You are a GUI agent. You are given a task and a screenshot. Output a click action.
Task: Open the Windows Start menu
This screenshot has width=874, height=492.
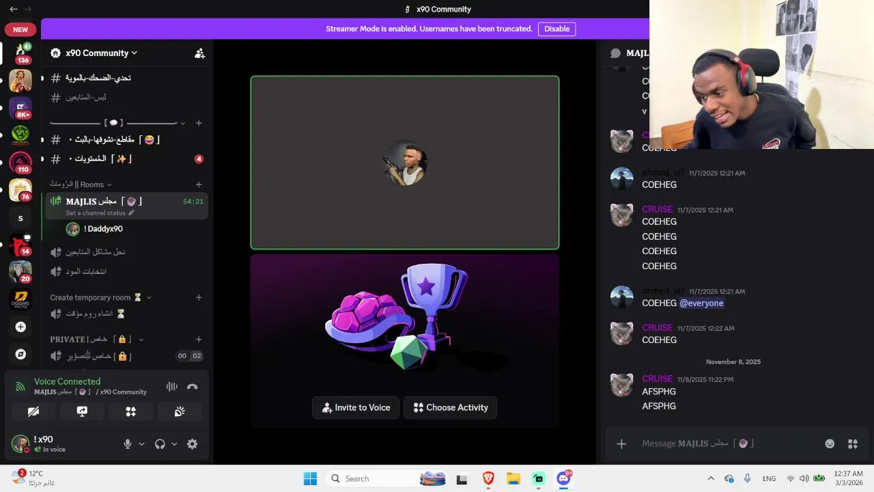click(310, 478)
